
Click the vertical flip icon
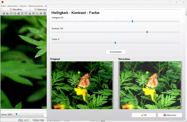coord(26,13)
